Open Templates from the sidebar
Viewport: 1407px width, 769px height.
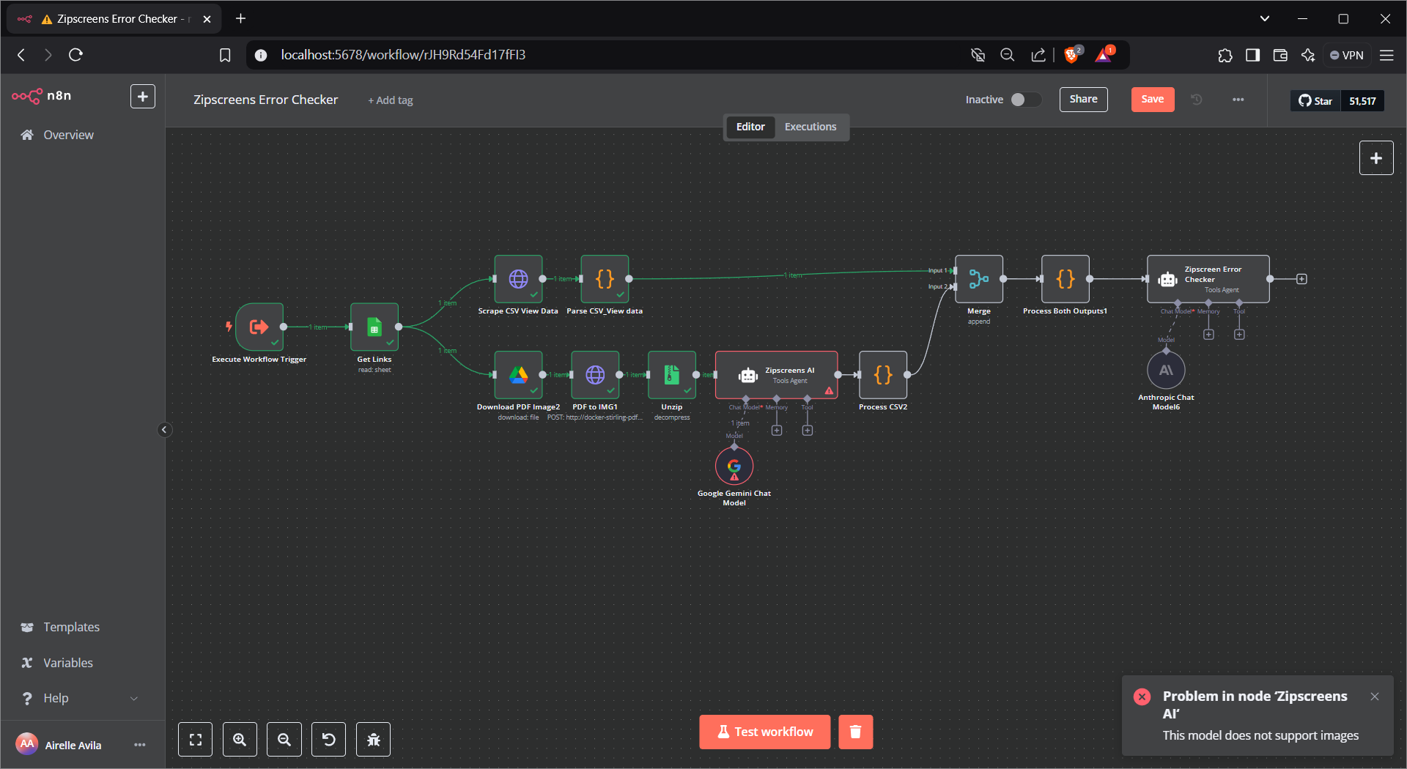[71, 627]
